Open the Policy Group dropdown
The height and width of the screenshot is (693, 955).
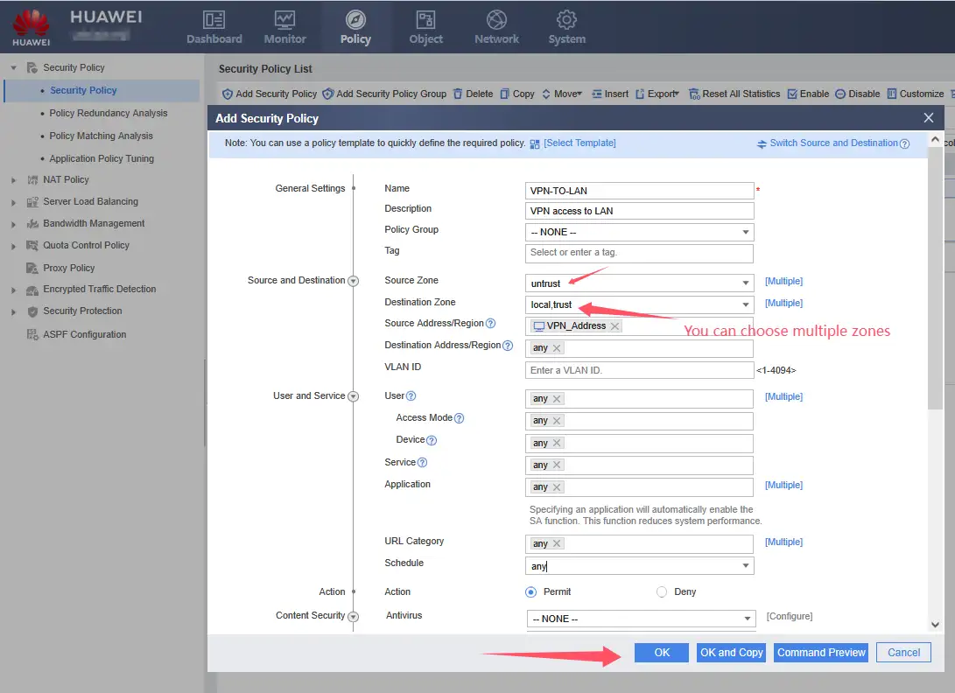[746, 233]
